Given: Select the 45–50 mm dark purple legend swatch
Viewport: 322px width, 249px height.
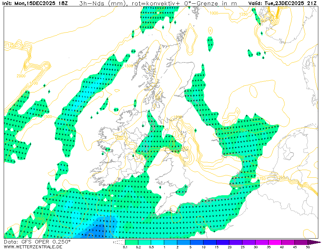Looking at the screenshot, I should pyautogui.click(x=301, y=242).
